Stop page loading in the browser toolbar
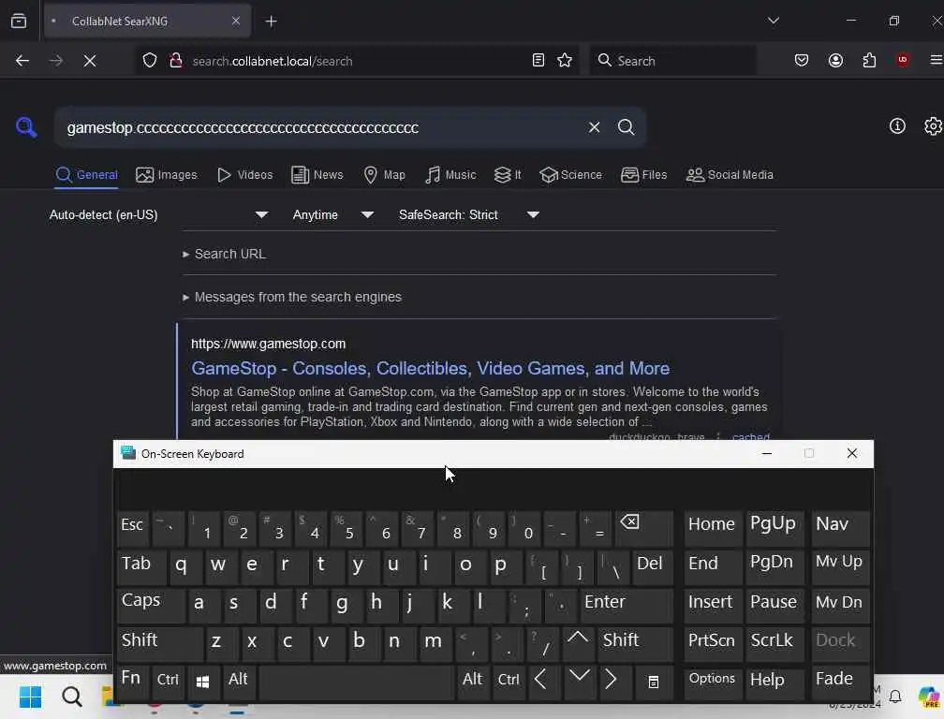944x719 pixels. coord(90,61)
